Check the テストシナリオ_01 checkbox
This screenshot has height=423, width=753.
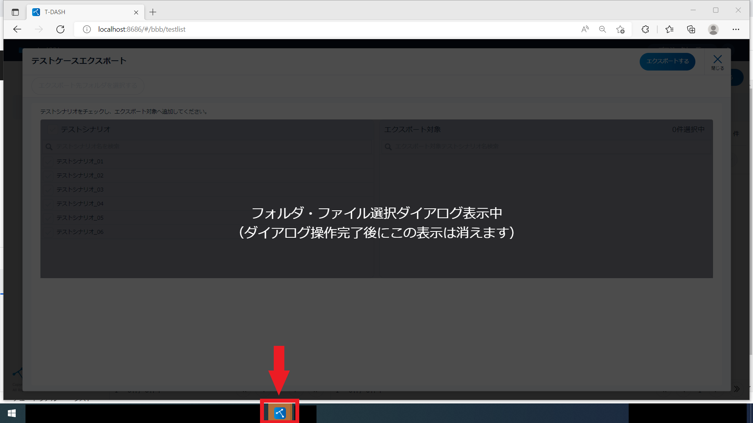point(49,161)
